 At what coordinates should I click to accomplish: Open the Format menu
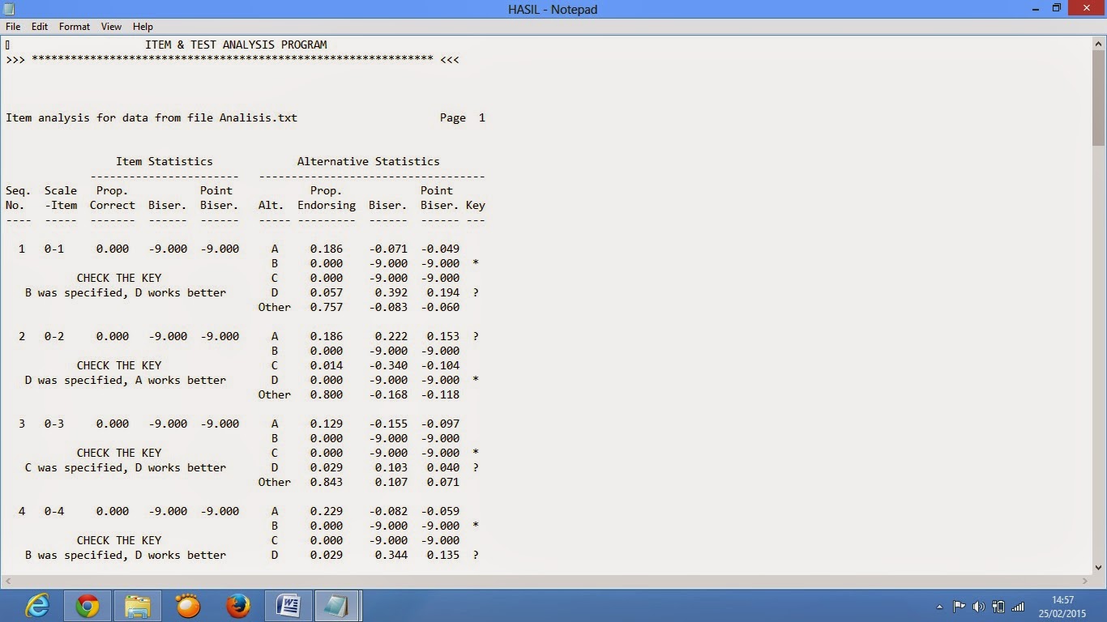coord(75,27)
